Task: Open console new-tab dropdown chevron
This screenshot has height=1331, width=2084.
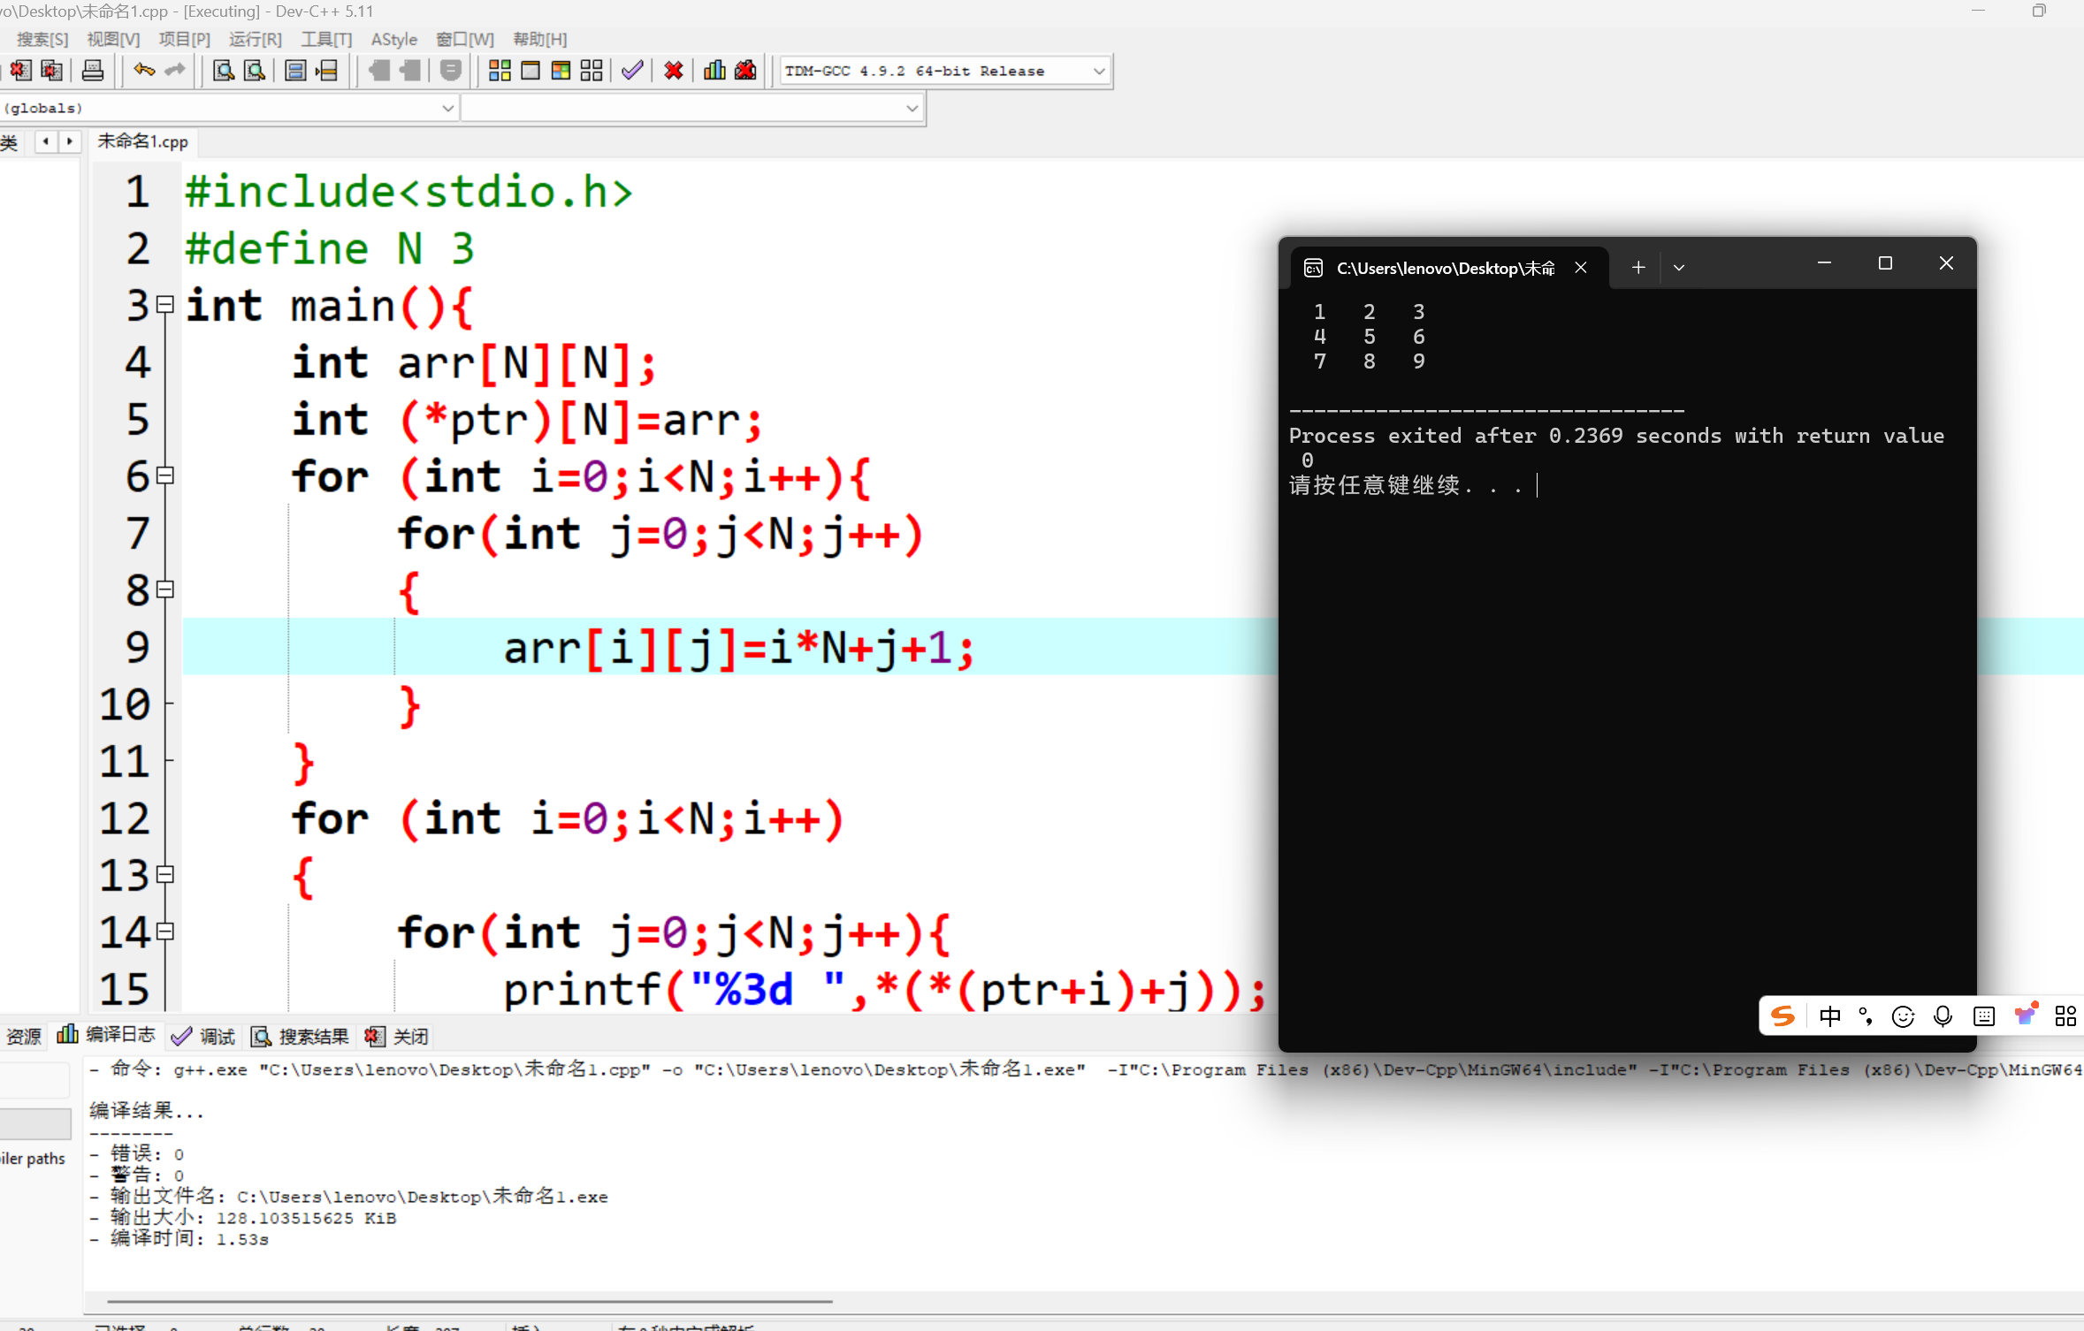Action: [1679, 268]
